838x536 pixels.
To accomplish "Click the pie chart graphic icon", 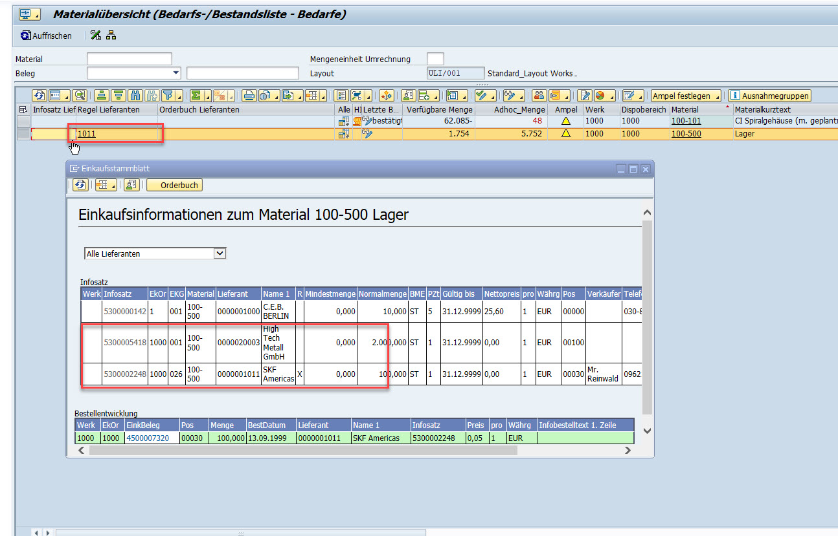I will [600, 96].
